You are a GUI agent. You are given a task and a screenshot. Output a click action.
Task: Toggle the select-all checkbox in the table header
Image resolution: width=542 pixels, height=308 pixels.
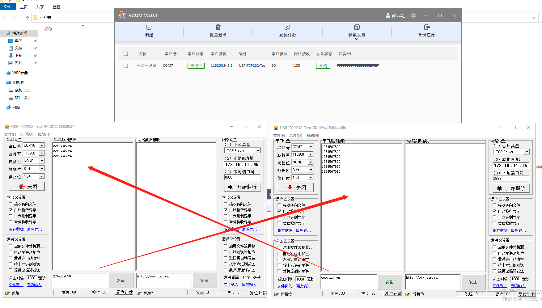(126, 54)
